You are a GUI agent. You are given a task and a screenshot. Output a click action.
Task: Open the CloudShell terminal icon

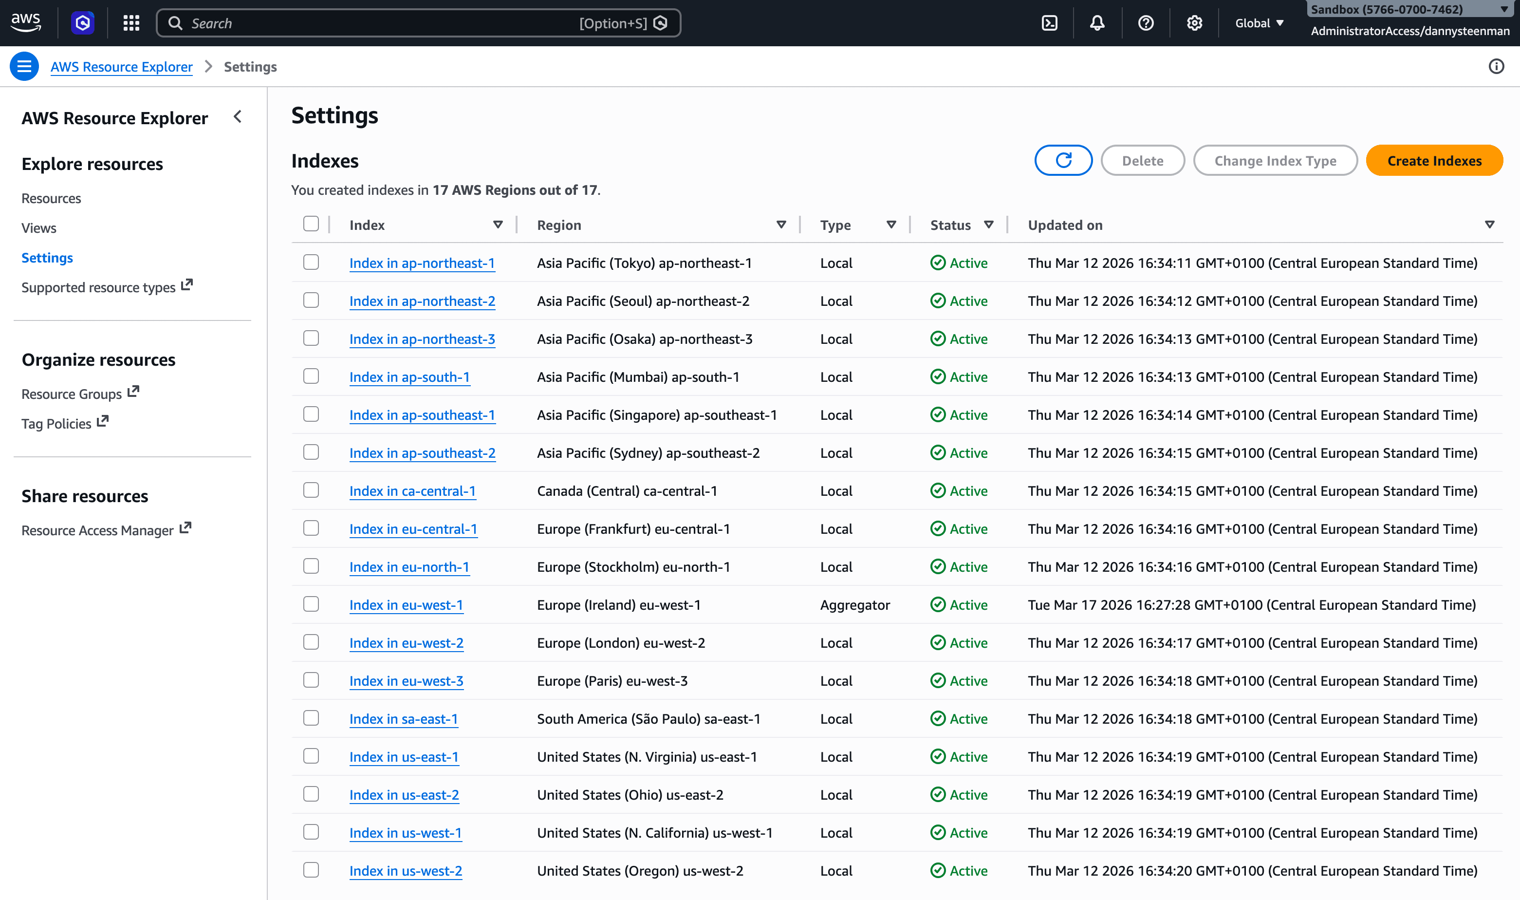point(1050,22)
